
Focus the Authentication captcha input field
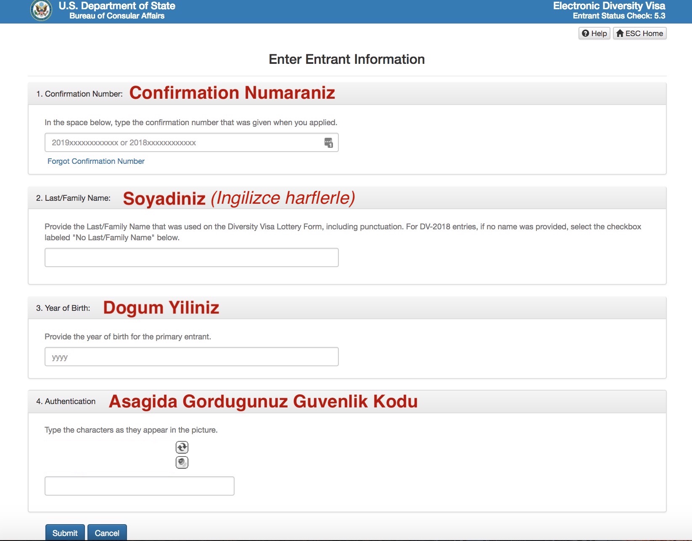140,486
